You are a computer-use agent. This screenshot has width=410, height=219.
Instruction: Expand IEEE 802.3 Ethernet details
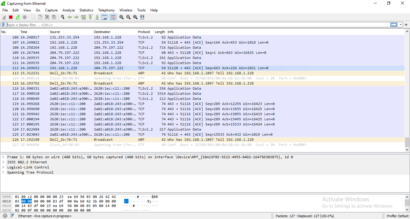click(x=3, y=162)
